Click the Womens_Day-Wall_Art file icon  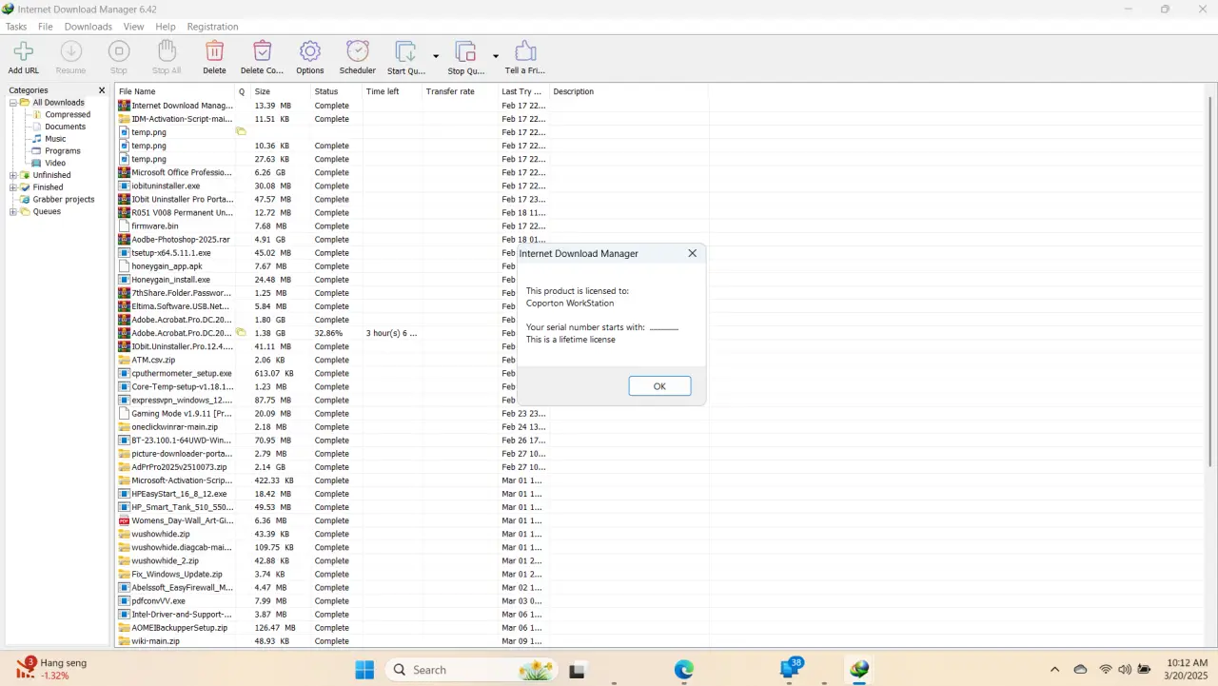click(x=124, y=520)
